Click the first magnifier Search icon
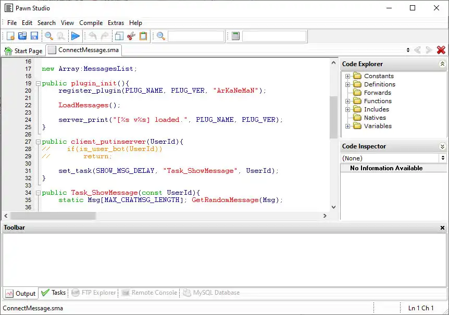449x315 pixels. click(x=49, y=36)
